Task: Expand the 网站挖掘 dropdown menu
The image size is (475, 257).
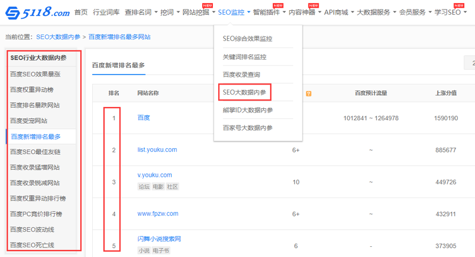Action: 199,12
